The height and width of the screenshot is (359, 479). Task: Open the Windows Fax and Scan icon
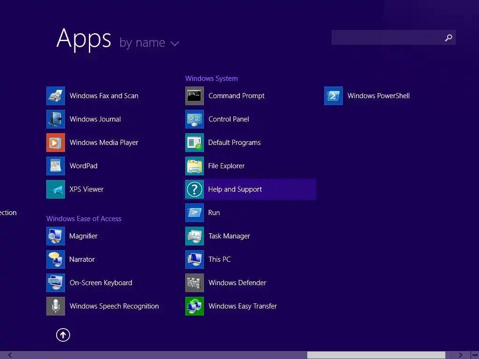(56, 96)
